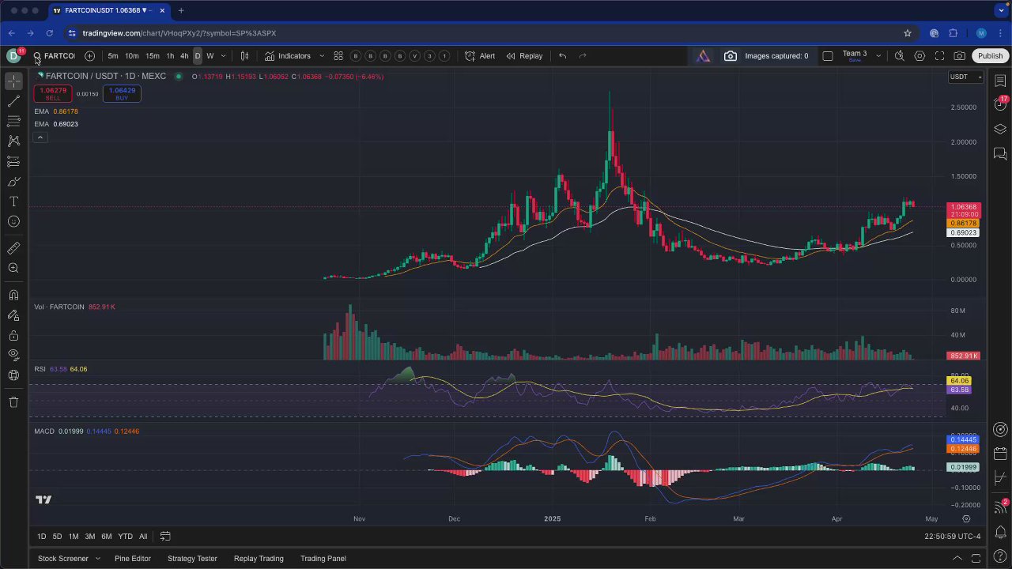Image resolution: width=1012 pixels, height=569 pixels.
Task: Start bar Replay mode
Action: (x=524, y=56)
